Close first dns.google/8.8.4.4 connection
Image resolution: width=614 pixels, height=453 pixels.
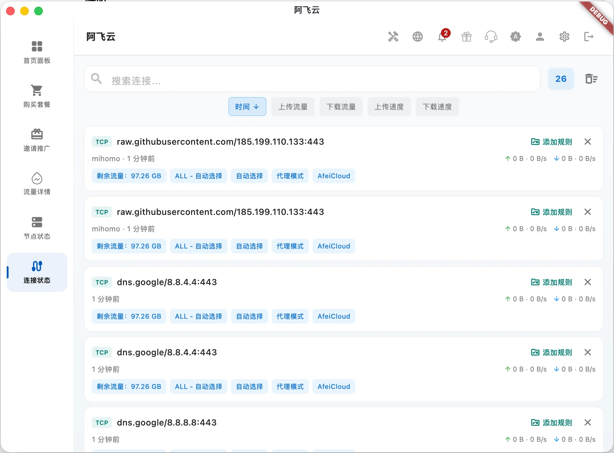point(588,282)
